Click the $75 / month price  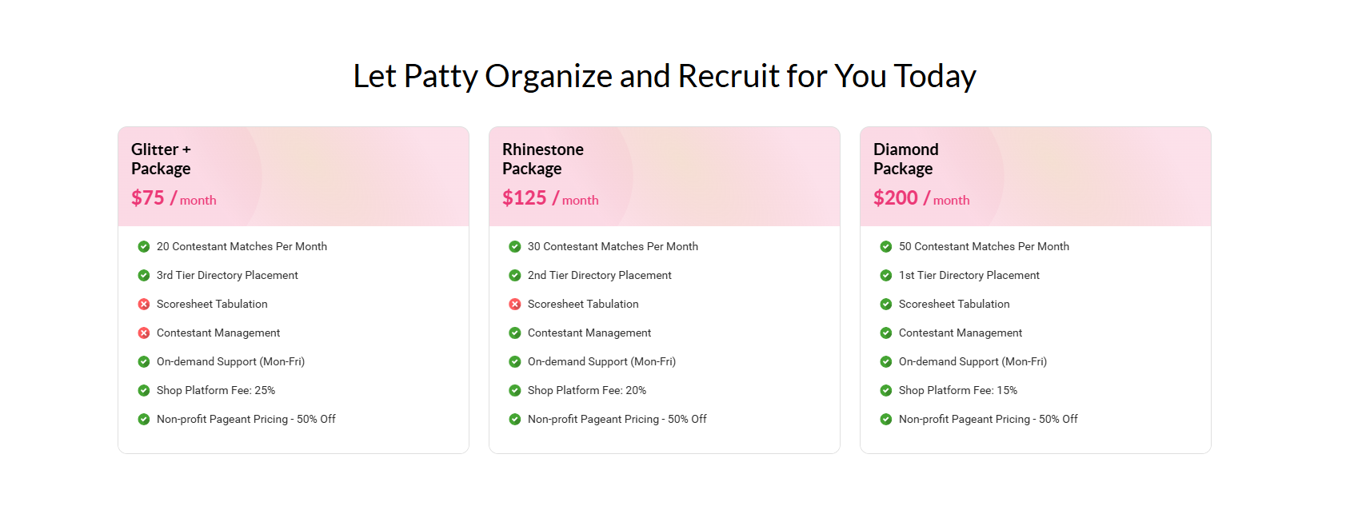point(174,198)
